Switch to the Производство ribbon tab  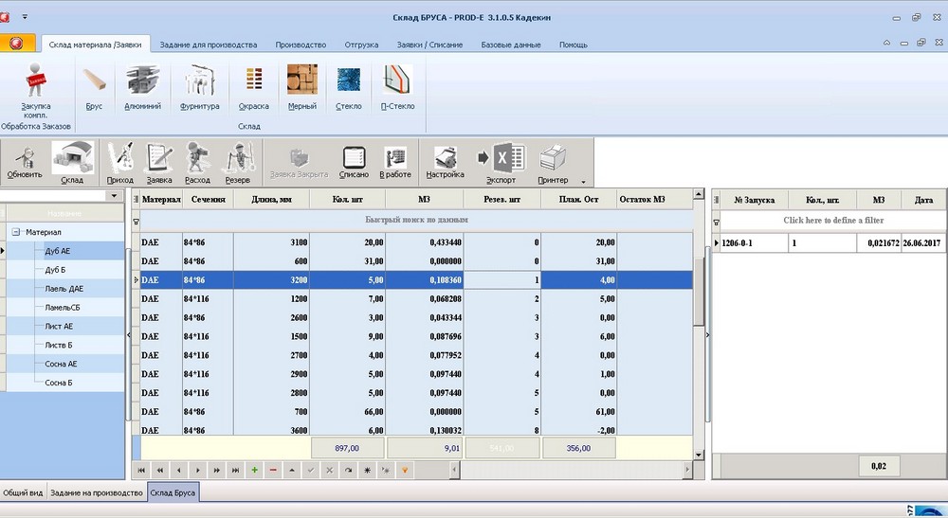pyautogui.click(x=301, y=45)
